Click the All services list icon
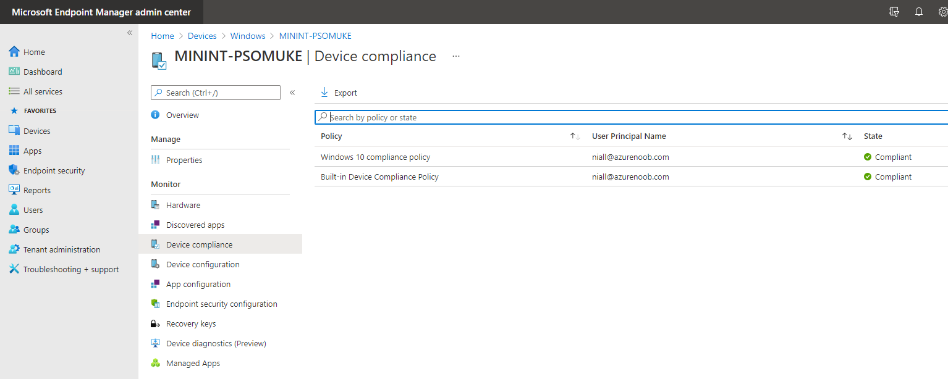Screen dimensions: 948x379 (x=14, y=91)
